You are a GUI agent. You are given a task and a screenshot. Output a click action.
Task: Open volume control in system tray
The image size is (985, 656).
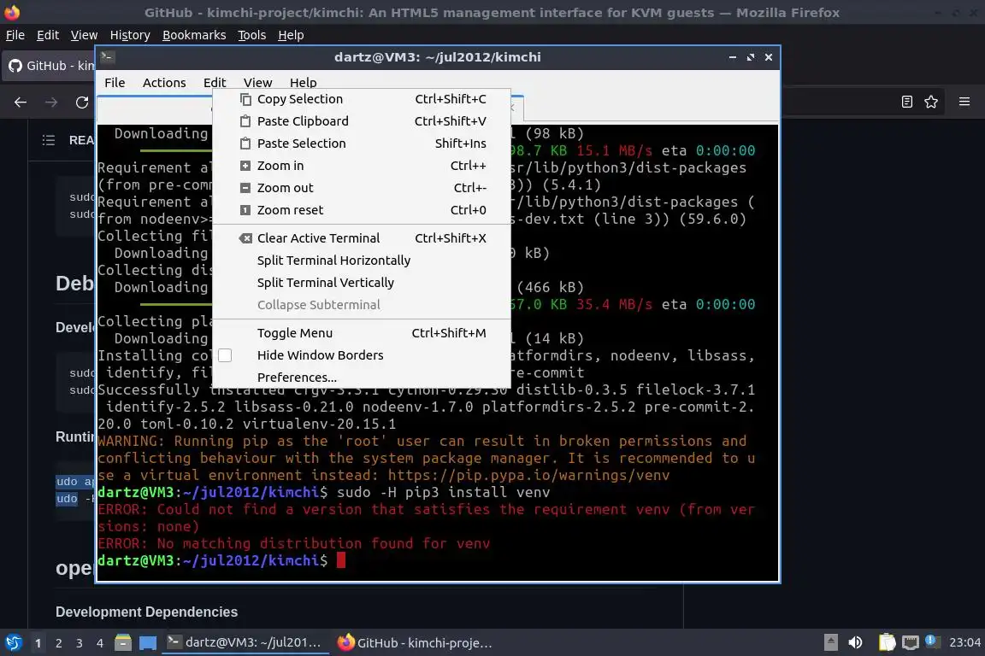855,642
